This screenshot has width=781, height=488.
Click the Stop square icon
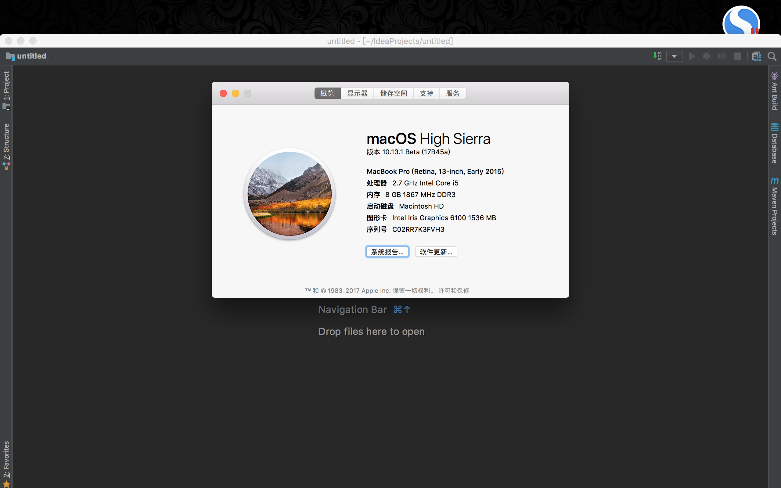(737, 56)
